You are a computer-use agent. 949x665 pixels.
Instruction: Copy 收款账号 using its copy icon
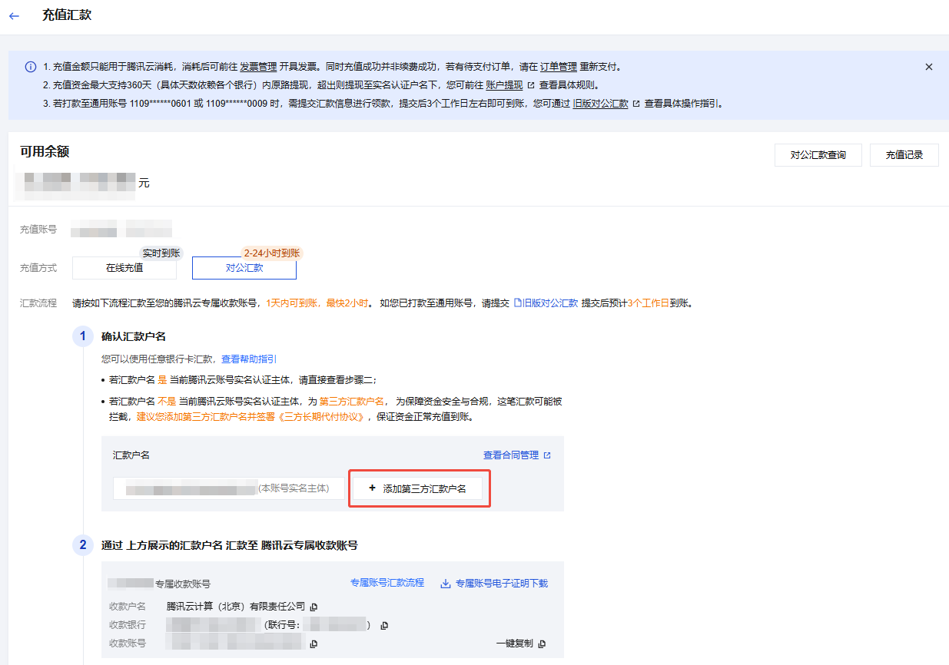point(314,644)
